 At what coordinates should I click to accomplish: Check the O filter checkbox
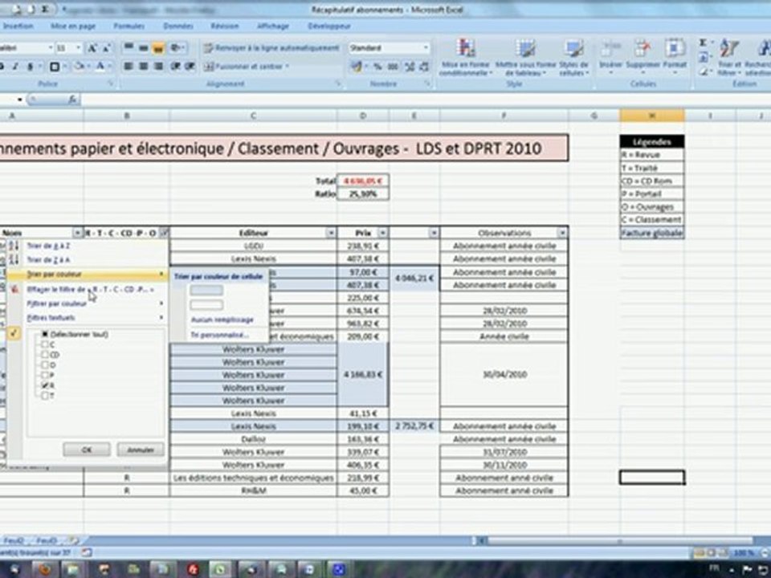45,364
